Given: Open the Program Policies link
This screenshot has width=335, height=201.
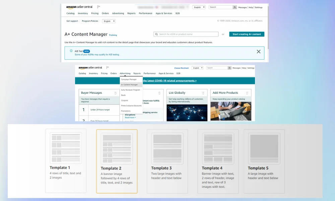Looking at the screenshot, I should (90, 21).
